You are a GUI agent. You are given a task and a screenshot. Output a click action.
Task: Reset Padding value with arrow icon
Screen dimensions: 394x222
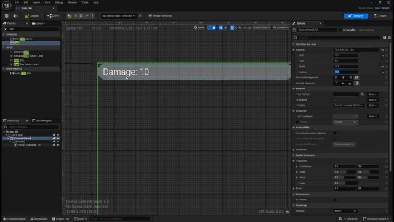tap(382, 50)
